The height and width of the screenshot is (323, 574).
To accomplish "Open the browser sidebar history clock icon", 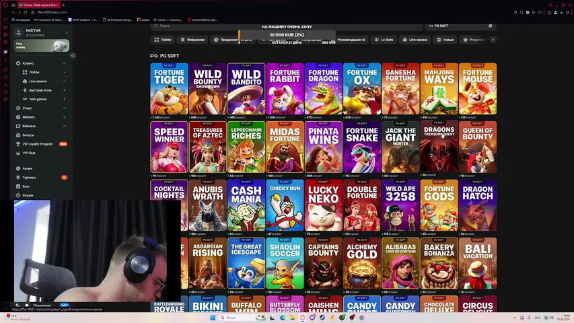I will point(5,77).
